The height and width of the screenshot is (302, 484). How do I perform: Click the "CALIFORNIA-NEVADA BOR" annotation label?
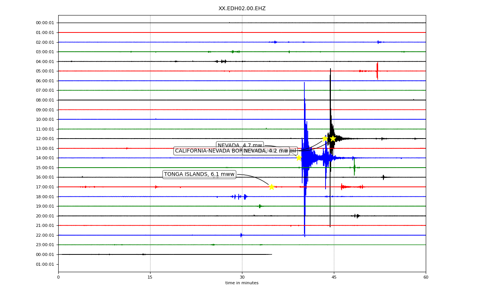[208, 151]
